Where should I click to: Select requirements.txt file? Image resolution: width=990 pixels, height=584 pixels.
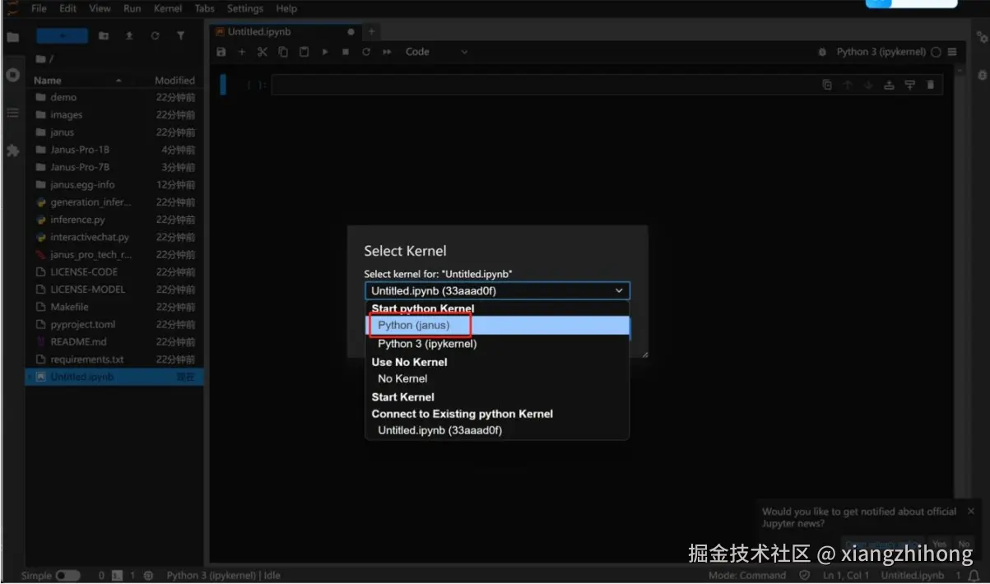114,359
